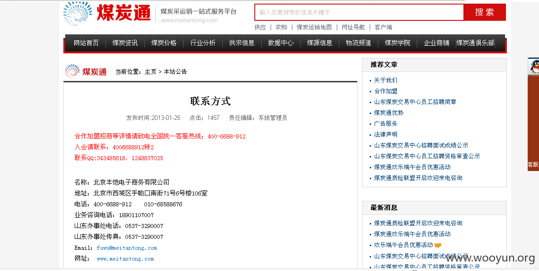Viewport: 539px width, 271px height.
Task: Open 煤炭学院 nav menu item
Action: (398, 43)
